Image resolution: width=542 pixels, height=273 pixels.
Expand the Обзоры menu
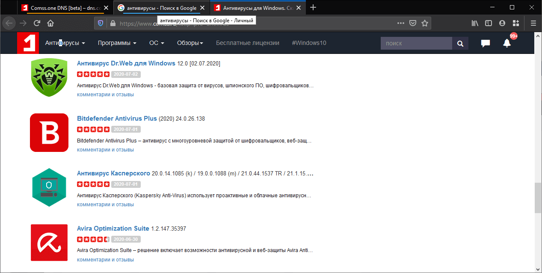[x=190, y=43]
